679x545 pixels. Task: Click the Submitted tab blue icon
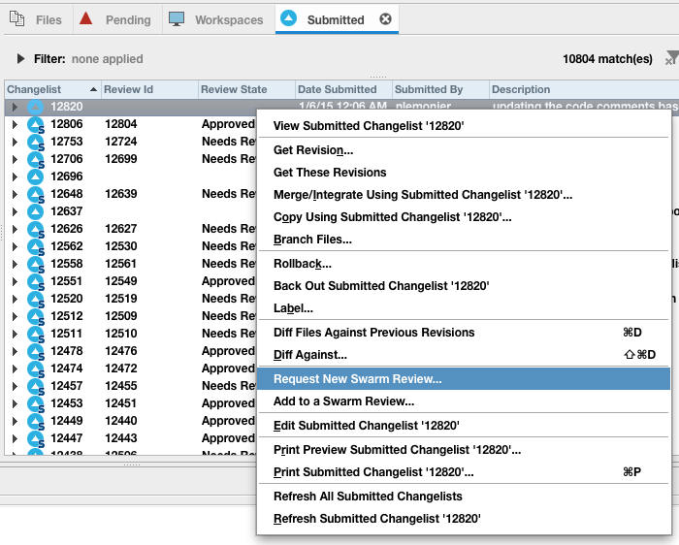pos(288,18)
